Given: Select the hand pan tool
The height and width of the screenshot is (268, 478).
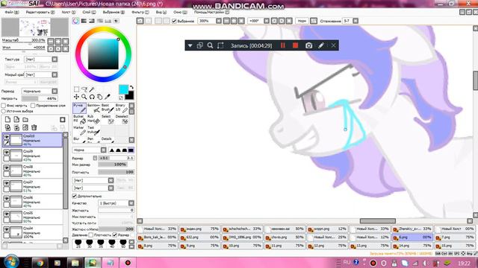Looking at the screenshot, I should (99, 97).
